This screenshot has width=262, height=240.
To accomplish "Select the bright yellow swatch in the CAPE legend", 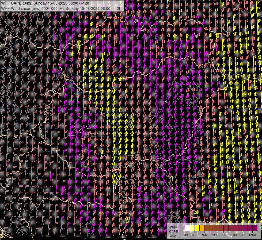I will [197, 228].
